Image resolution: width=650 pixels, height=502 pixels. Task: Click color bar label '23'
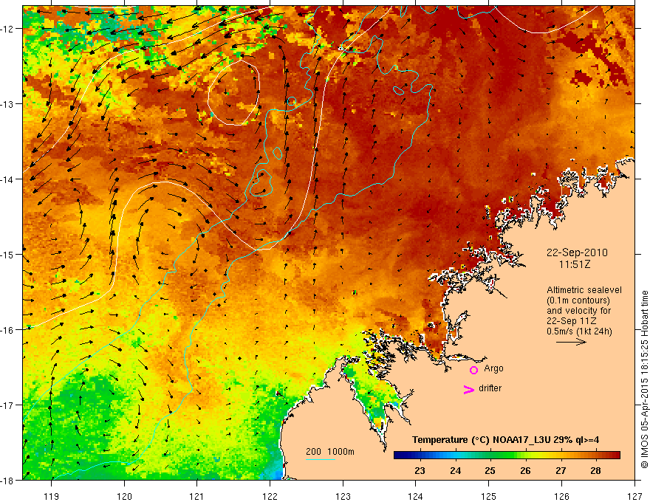click(x=420, y=470)
